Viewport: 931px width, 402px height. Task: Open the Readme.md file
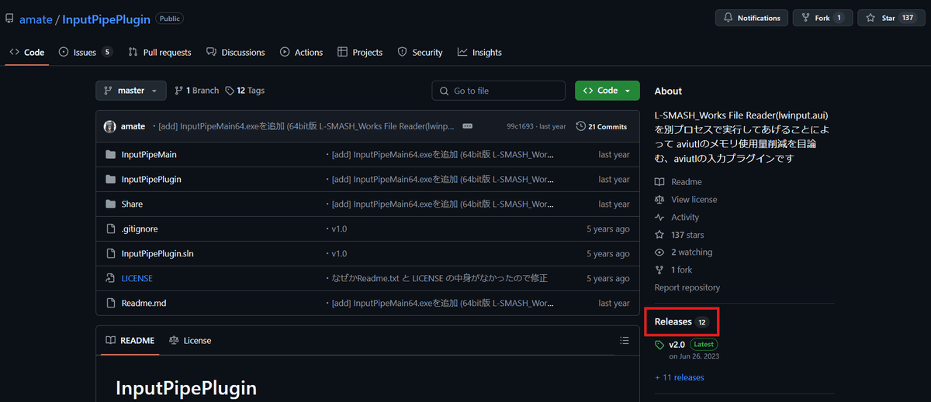pyautogui.click(x=144, y=304)
